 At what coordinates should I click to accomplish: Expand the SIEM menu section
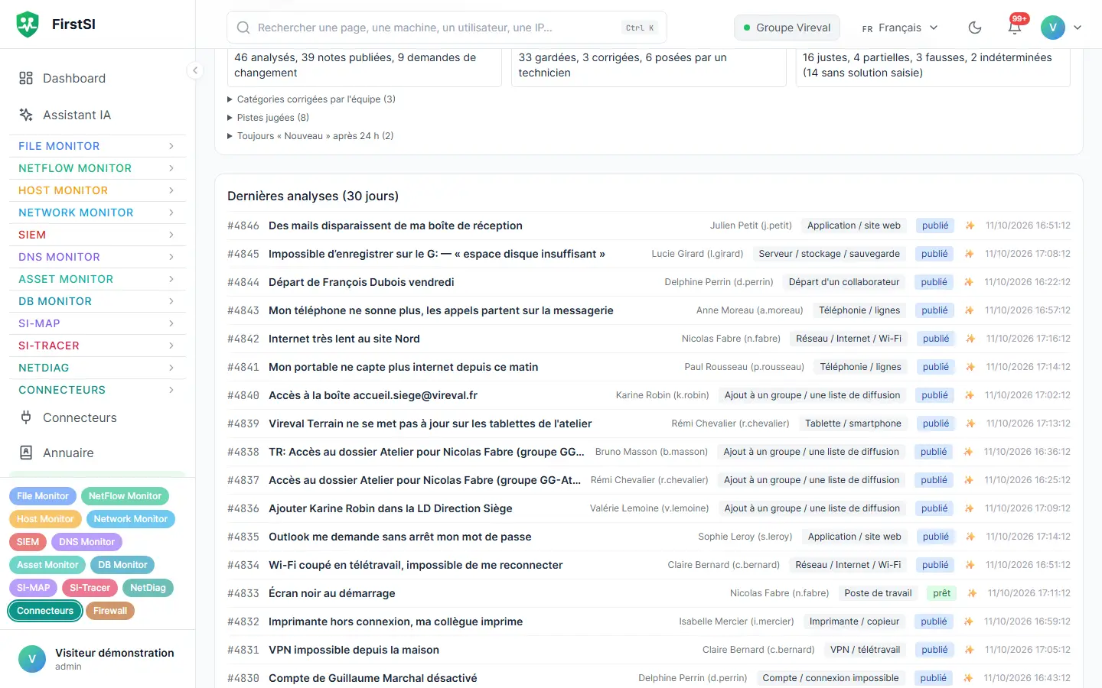(x=97, y=235)
